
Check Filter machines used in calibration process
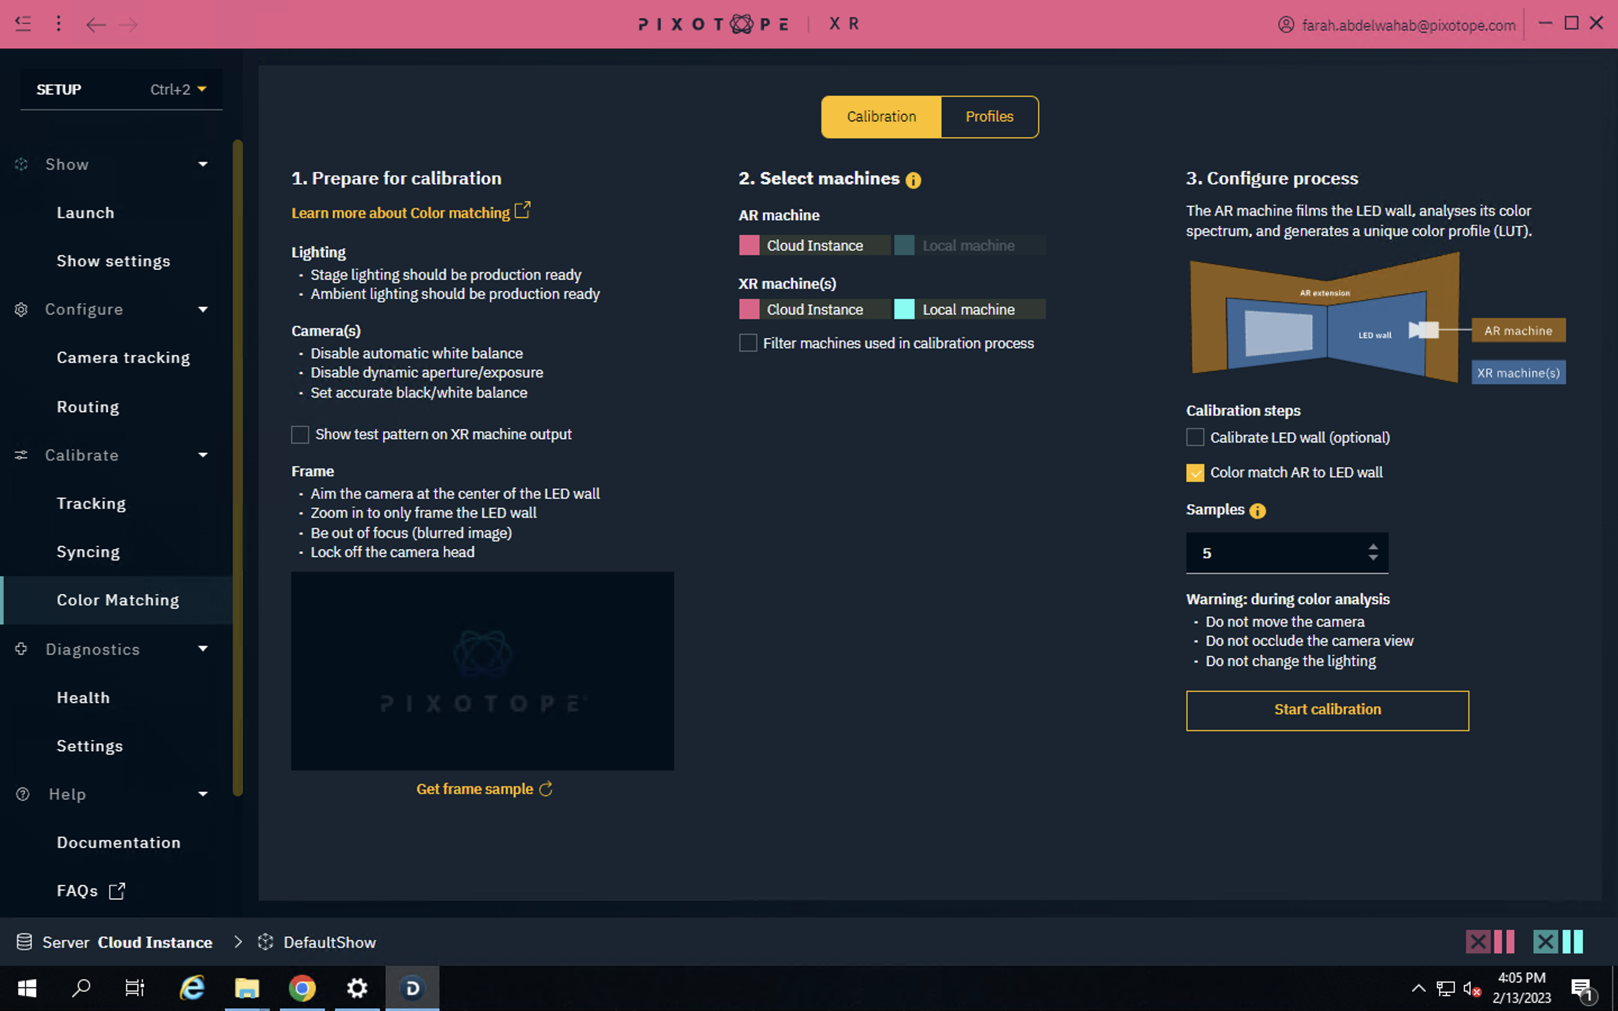(748, 343)
